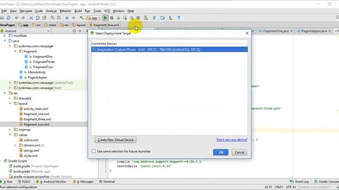Click the Redo arrow icon

click(23, 18)
